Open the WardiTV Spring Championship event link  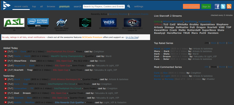click(67, 56)
